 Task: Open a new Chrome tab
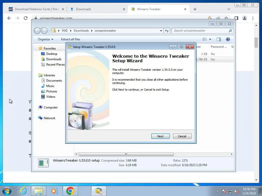(195, 9)
